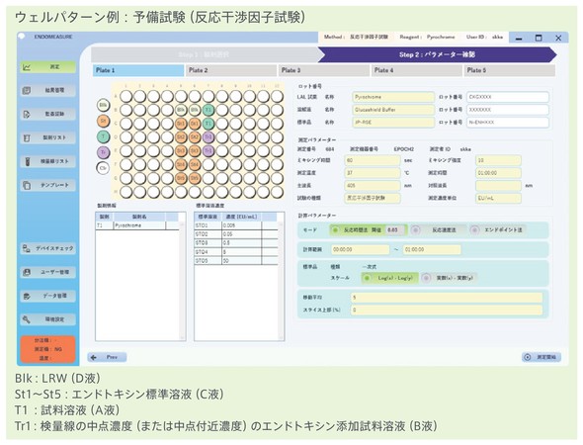
Task: Select the Log(x) - Log(y) scale option
Action: (389, 278)
